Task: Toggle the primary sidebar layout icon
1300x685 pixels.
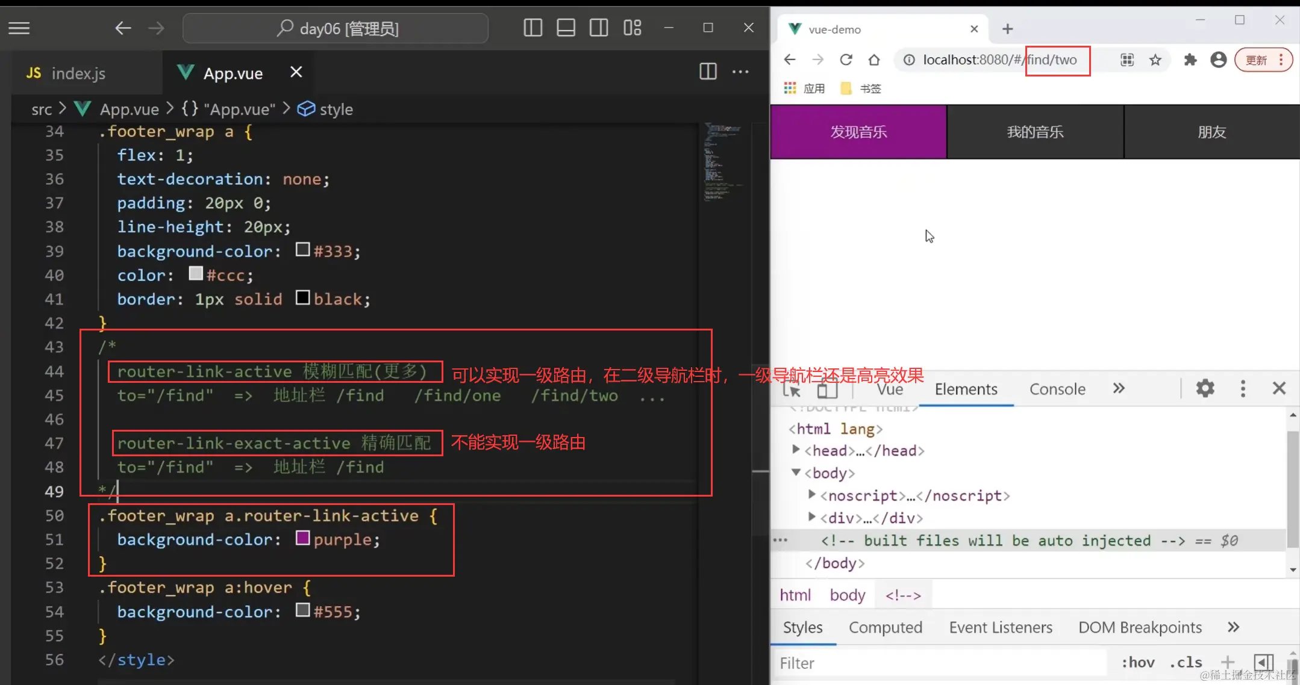Action: tap(533, 28)
